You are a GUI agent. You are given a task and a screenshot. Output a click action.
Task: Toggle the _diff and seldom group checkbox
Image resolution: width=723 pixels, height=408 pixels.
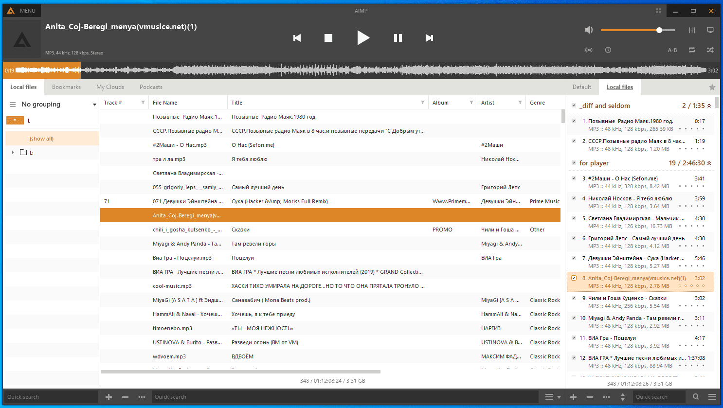click(574, 106)
